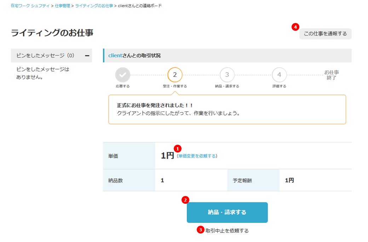This screenshot has height=242, width=368.
Task: Click the 単価 table label
Action: tap(113, 156)
